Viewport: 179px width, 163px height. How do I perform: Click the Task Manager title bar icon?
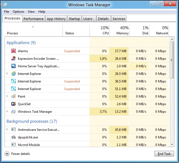[5, 5]
